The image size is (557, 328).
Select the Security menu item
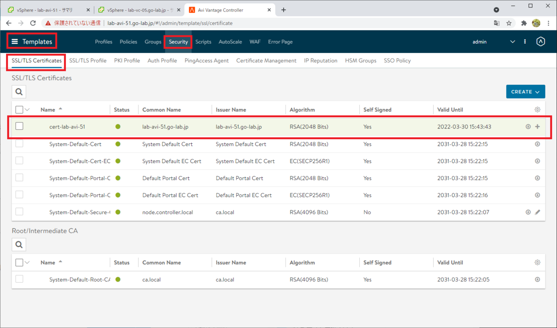(178, 42)
